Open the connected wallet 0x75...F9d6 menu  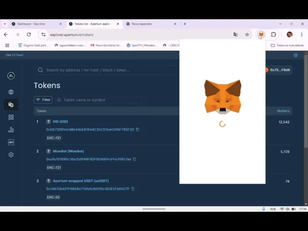[278, 70]
